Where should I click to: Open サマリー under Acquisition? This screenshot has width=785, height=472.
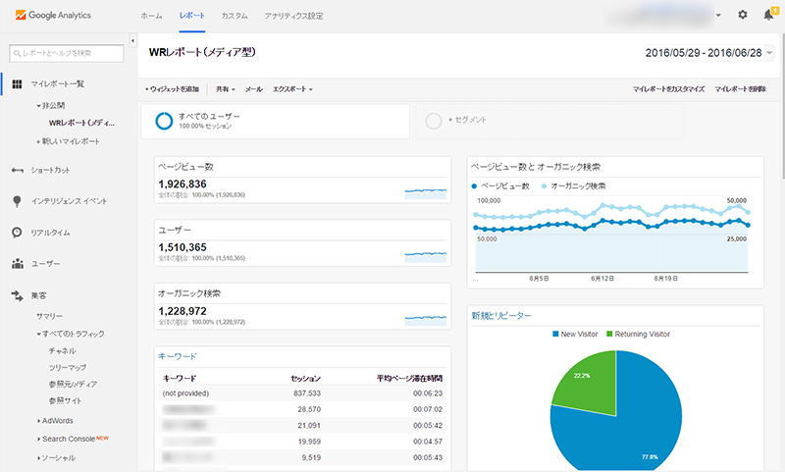49,316
